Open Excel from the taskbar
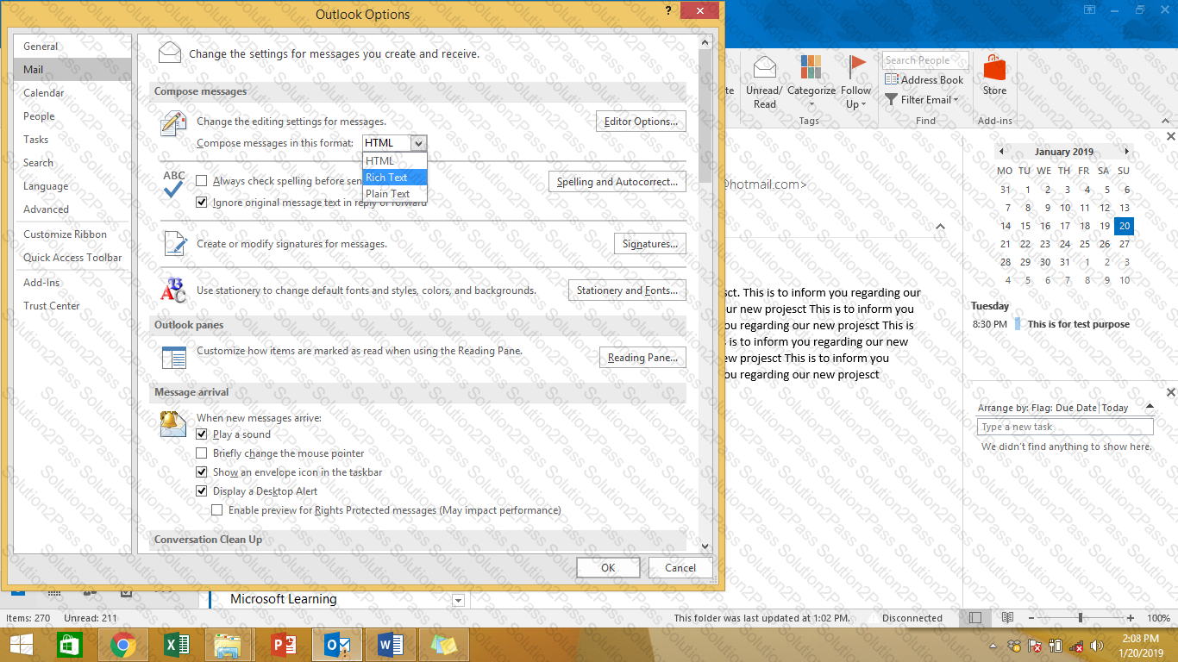The width and height of the screenshot is (1178, 662). pyautogui.click(x=176, y=645)
